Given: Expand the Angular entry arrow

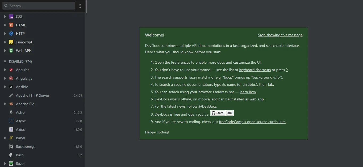Looking at the screenshot, I should tap(5, 70).
